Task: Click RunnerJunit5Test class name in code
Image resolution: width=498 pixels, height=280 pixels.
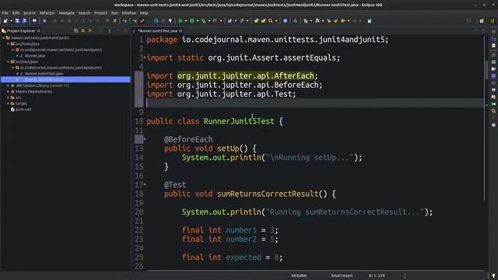Action: pyautogui.click(x=239, y=121)
